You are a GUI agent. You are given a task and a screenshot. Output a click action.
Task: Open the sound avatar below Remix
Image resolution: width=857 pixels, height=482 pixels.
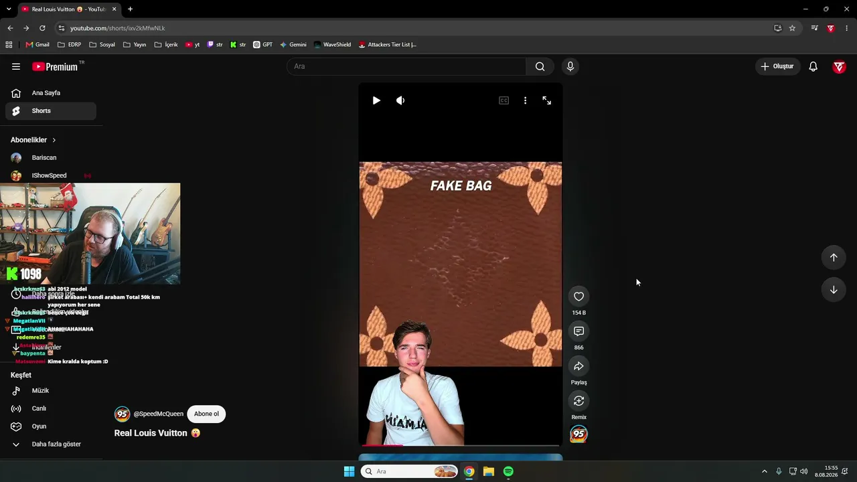(579, 434)
